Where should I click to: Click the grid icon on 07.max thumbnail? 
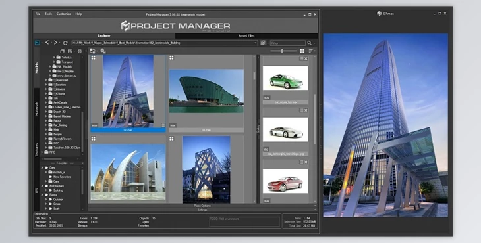point(94,58)
